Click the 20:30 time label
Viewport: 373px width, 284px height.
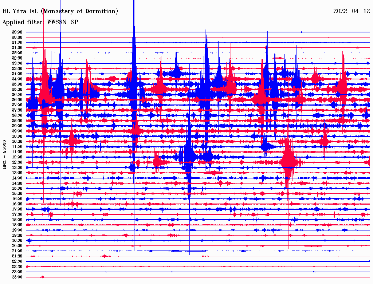[x=17, y=246]
